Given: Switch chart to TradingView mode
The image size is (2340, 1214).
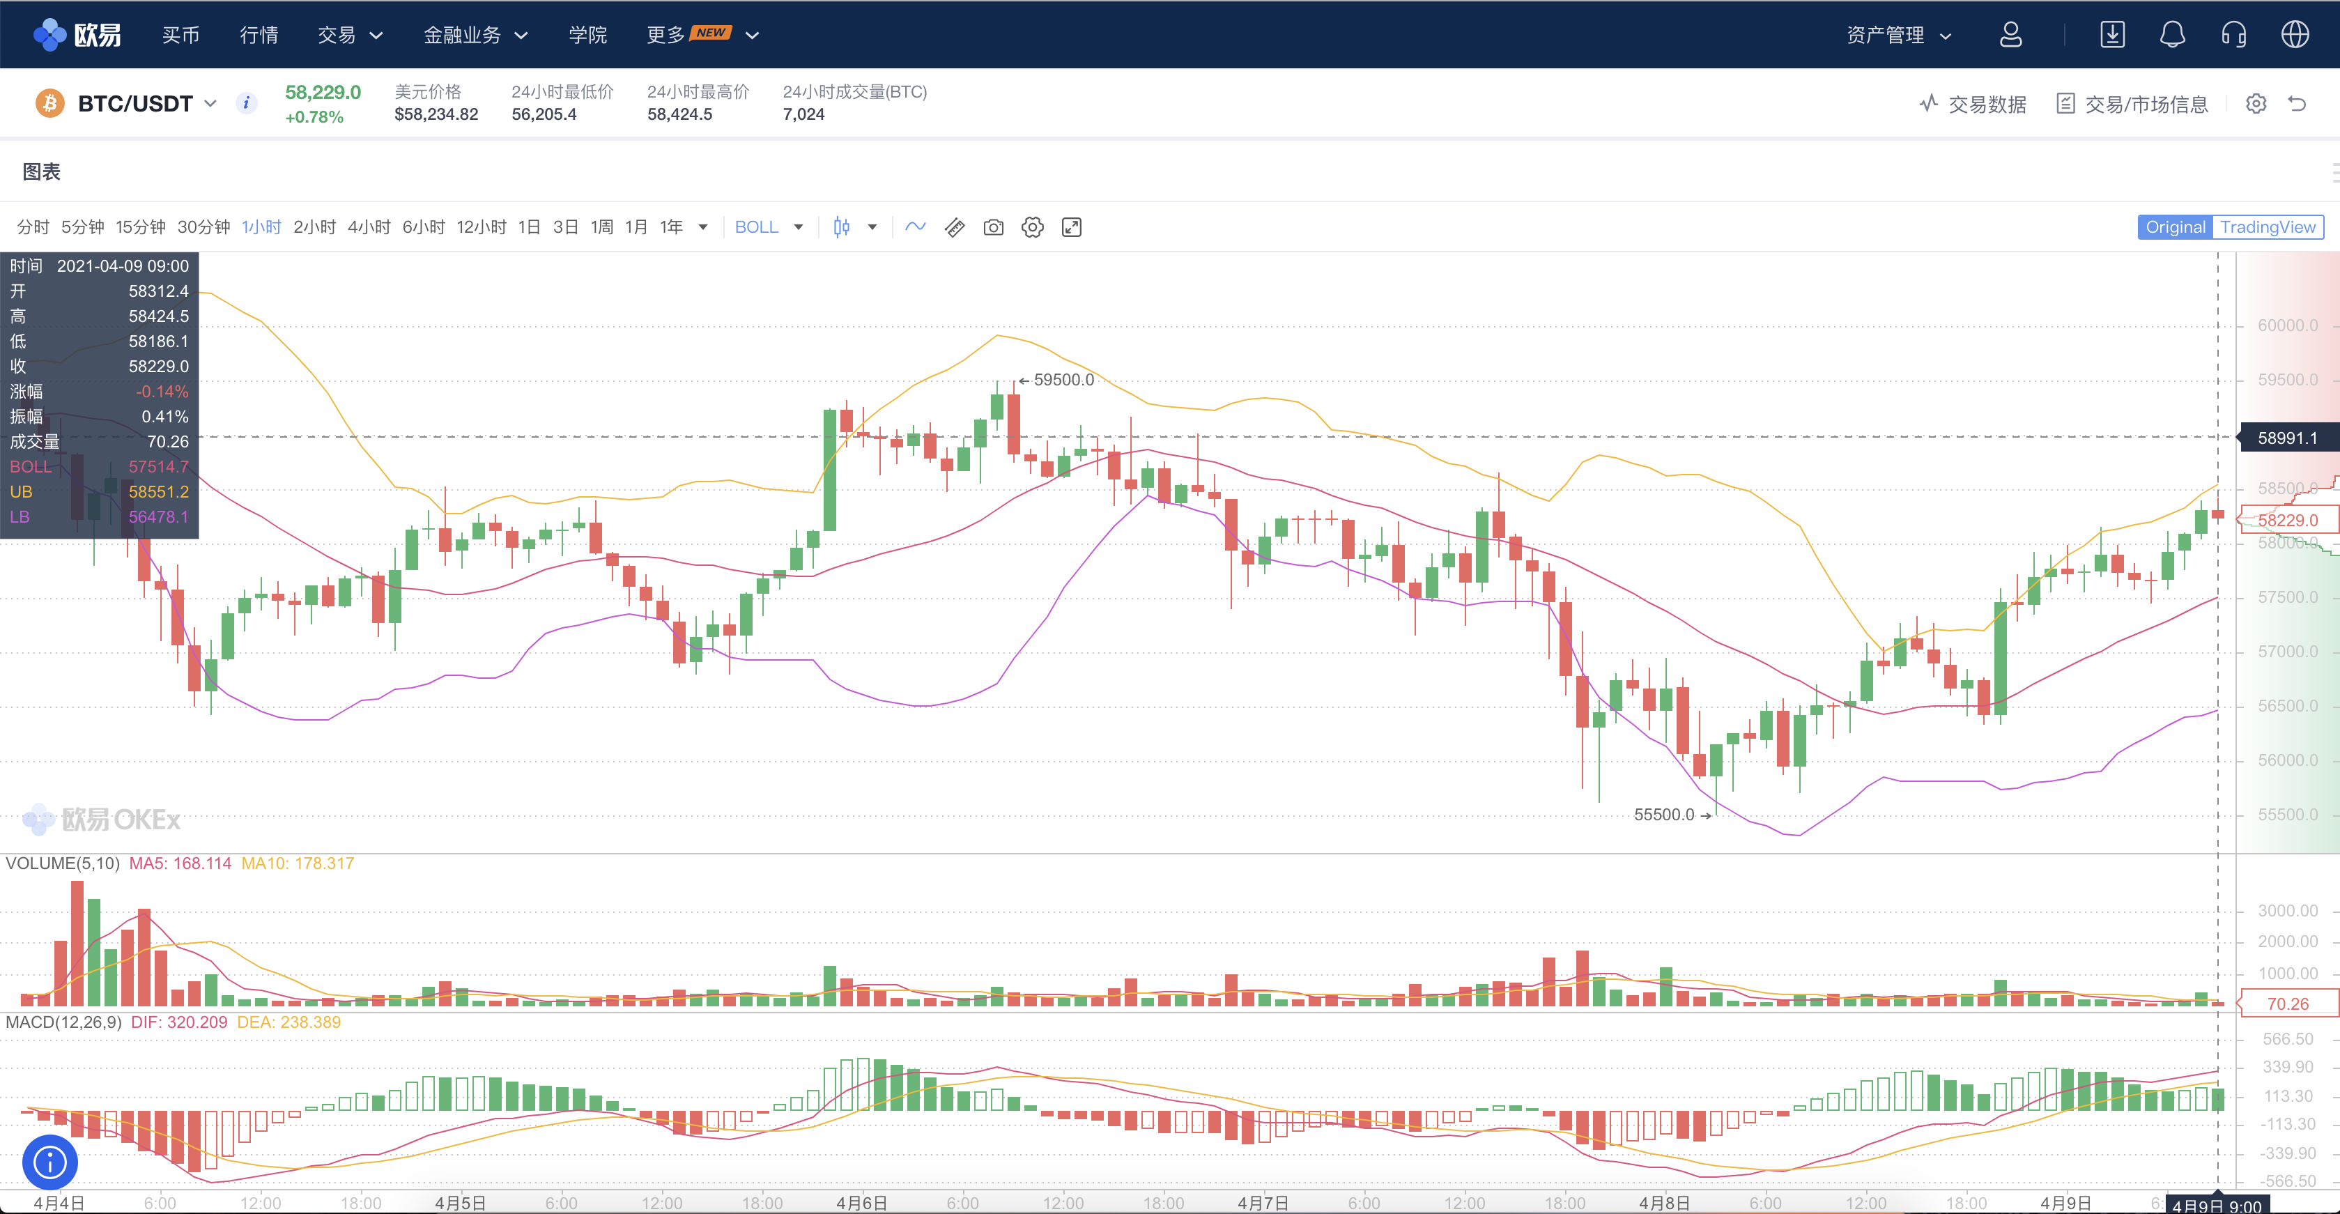Looking at the screenshot, I should pyautogui.click(x=2268, y=227).
